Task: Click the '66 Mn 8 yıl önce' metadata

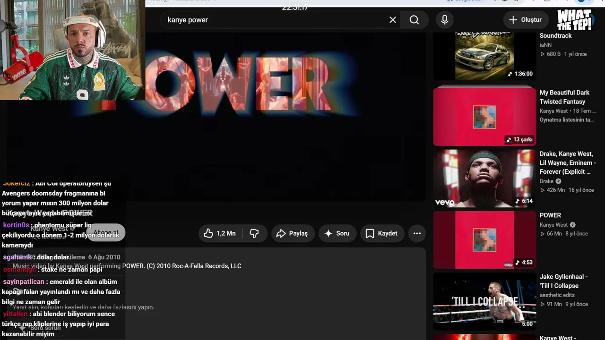Action: tap(564, 234)
